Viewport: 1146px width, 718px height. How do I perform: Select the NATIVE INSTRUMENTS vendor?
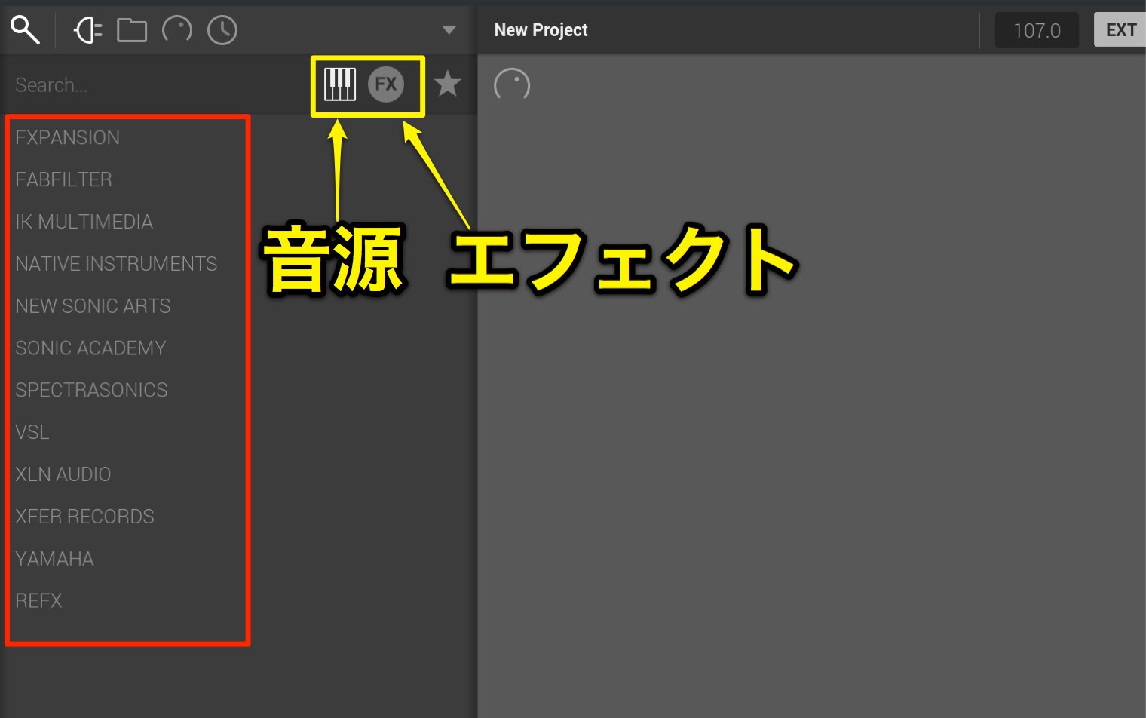pyautogui.click(x=117, y=264)
